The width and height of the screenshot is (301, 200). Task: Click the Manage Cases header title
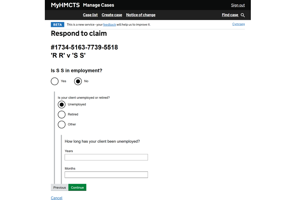[98, 5]
